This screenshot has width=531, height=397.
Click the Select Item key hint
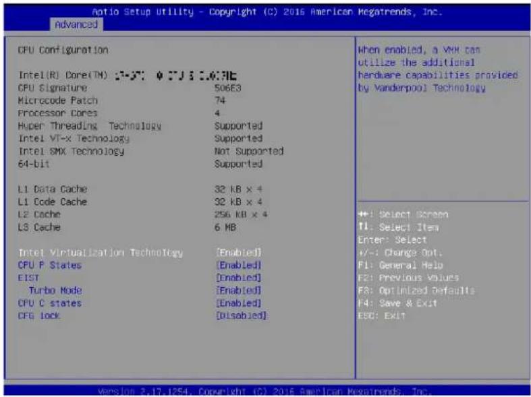398,227
